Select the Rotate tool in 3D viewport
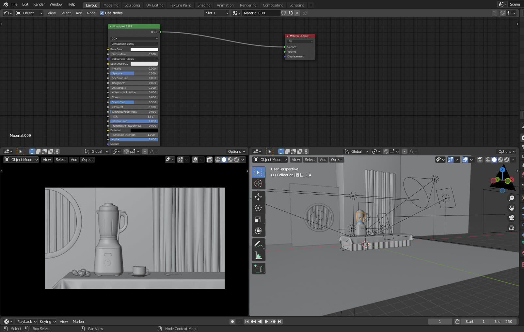 pos(258,208)
